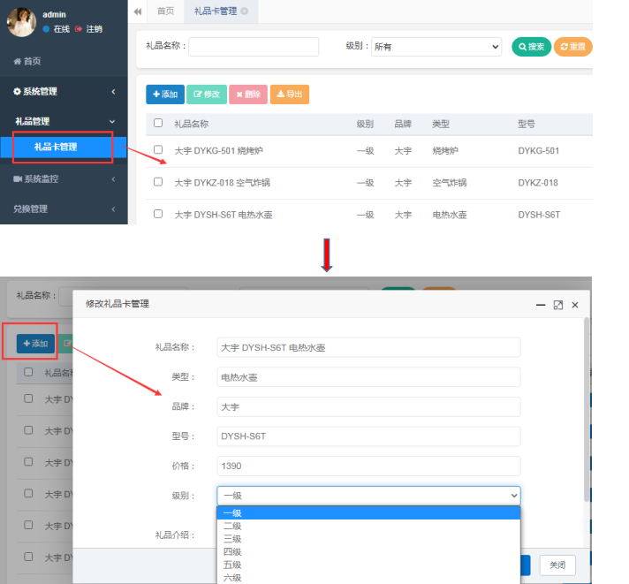Click the green 搜索 button
This screenshot has width=629, height=584.
(532, 47)
